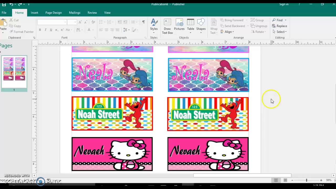Justify the text
336x189 pixels.
[117, 30]
